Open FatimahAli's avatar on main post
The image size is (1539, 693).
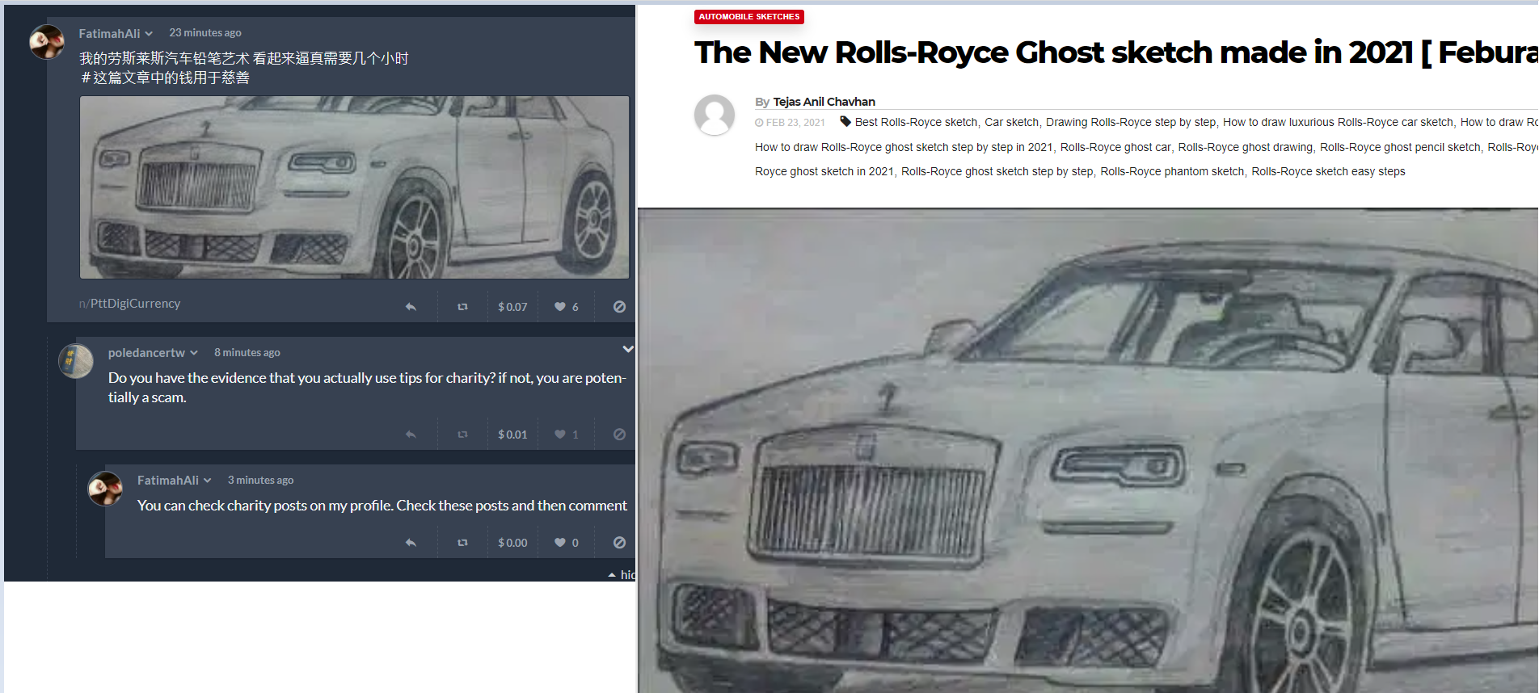coord(47,42)
